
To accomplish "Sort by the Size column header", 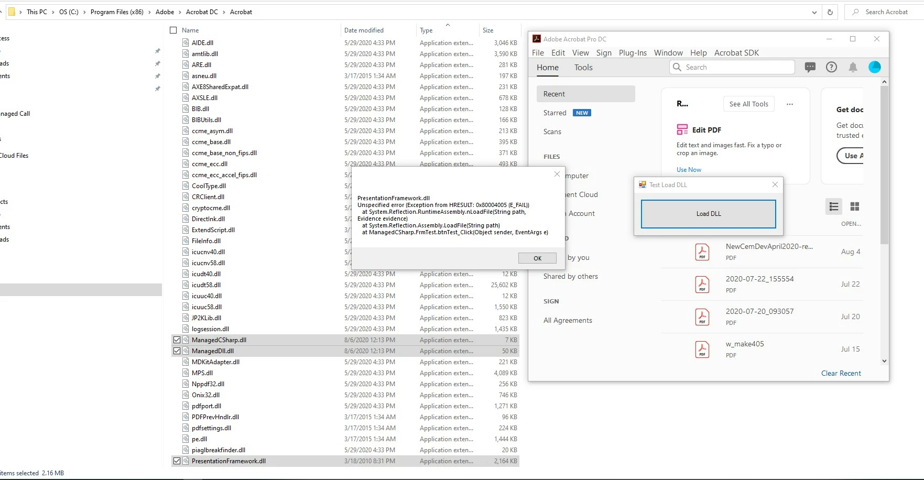I will (488, 30).
